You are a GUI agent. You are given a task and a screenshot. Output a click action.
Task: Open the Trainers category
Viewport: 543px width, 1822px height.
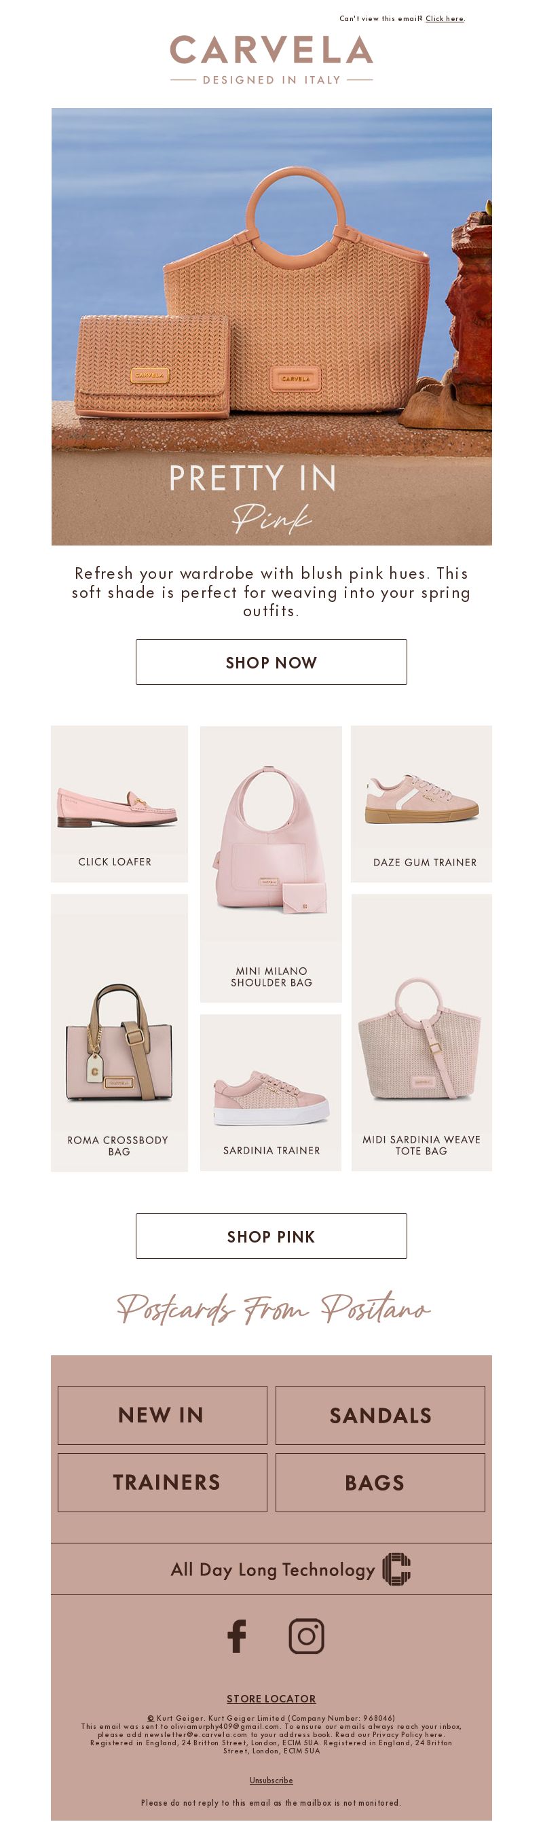162,1482
